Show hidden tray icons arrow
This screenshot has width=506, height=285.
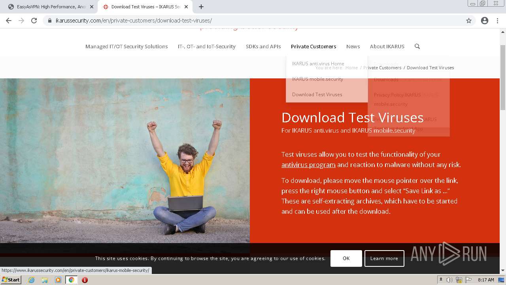coord(441,280)
